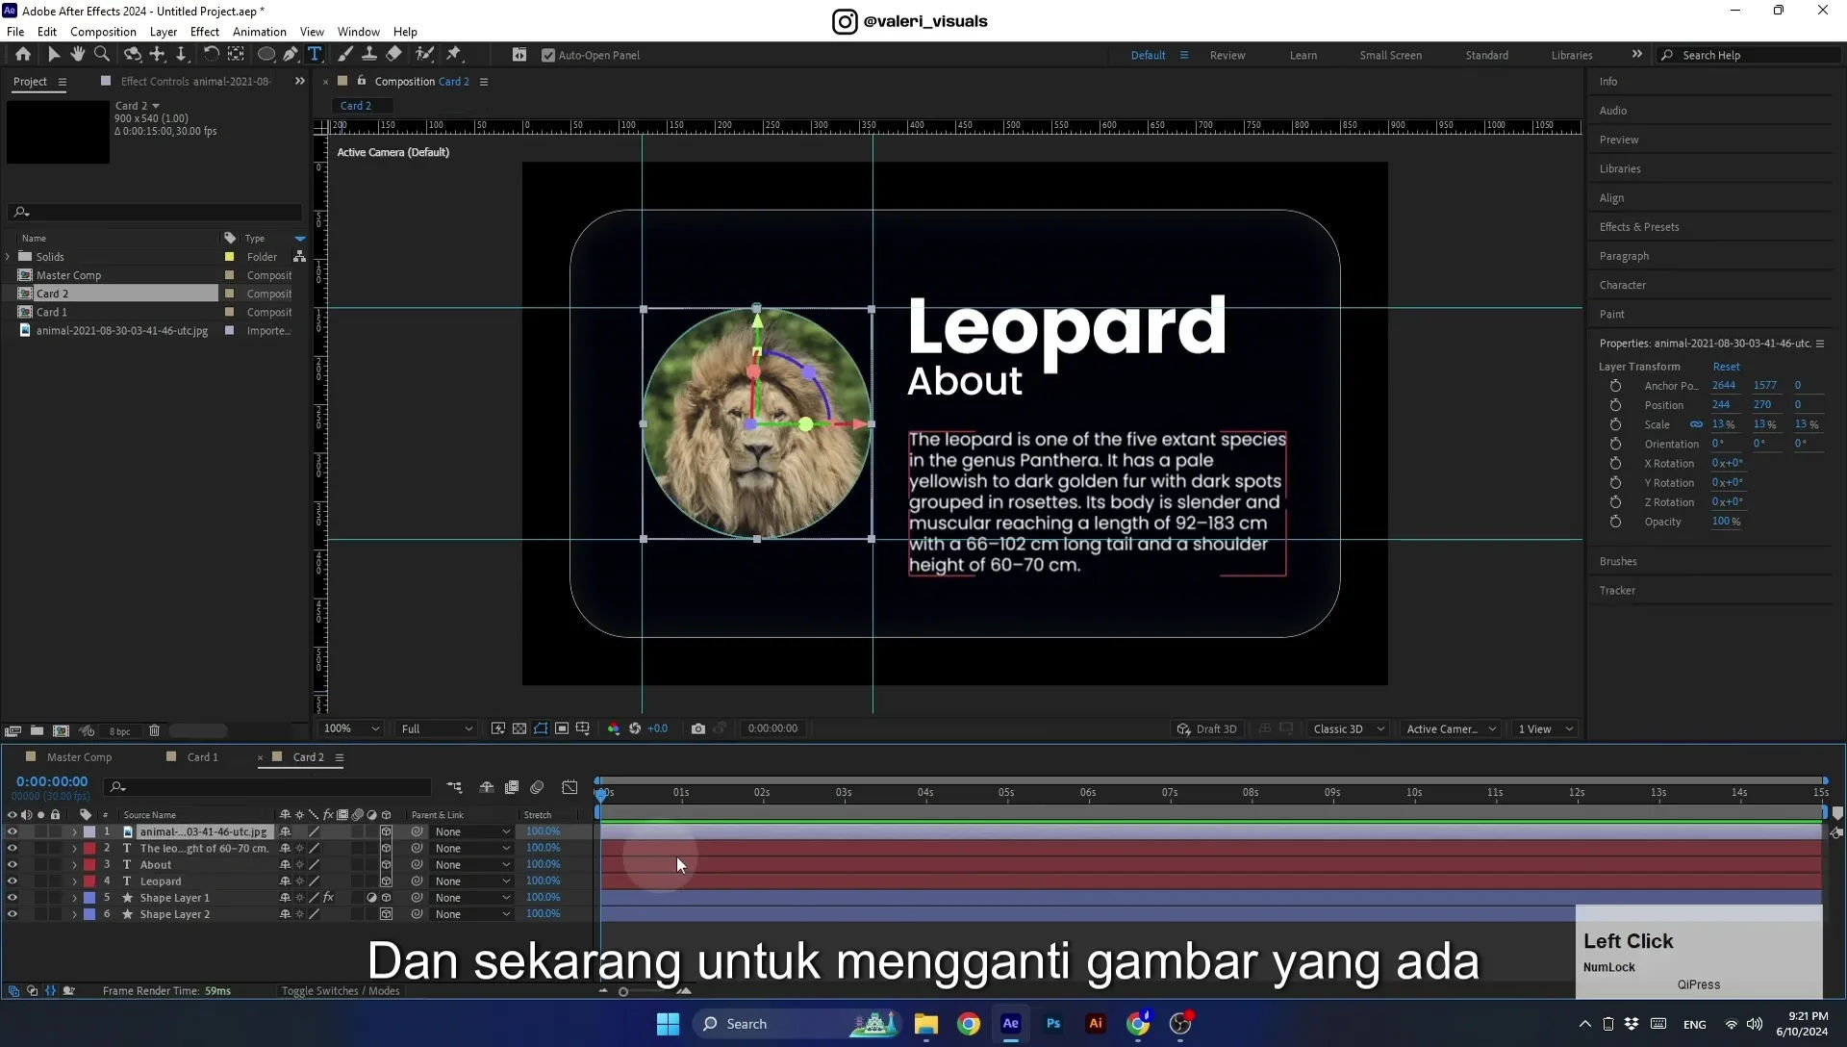This screenshot has width=1847, height=1047.
Task: Click Toggle Switches / Modes
Action: point(341,990)
